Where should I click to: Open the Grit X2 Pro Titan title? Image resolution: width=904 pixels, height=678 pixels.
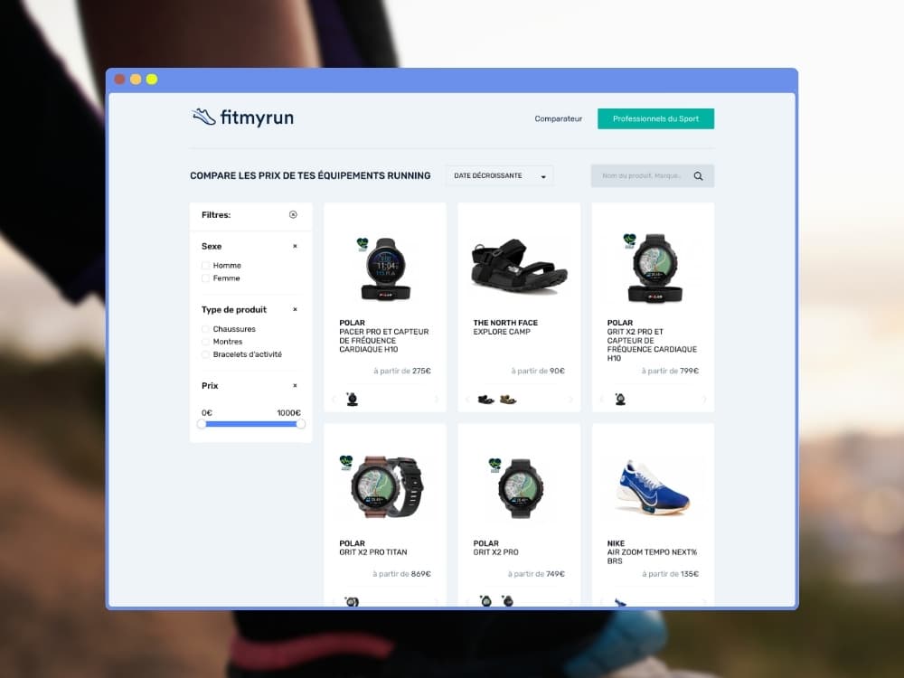pyautogui.click(x=373, y=551)
